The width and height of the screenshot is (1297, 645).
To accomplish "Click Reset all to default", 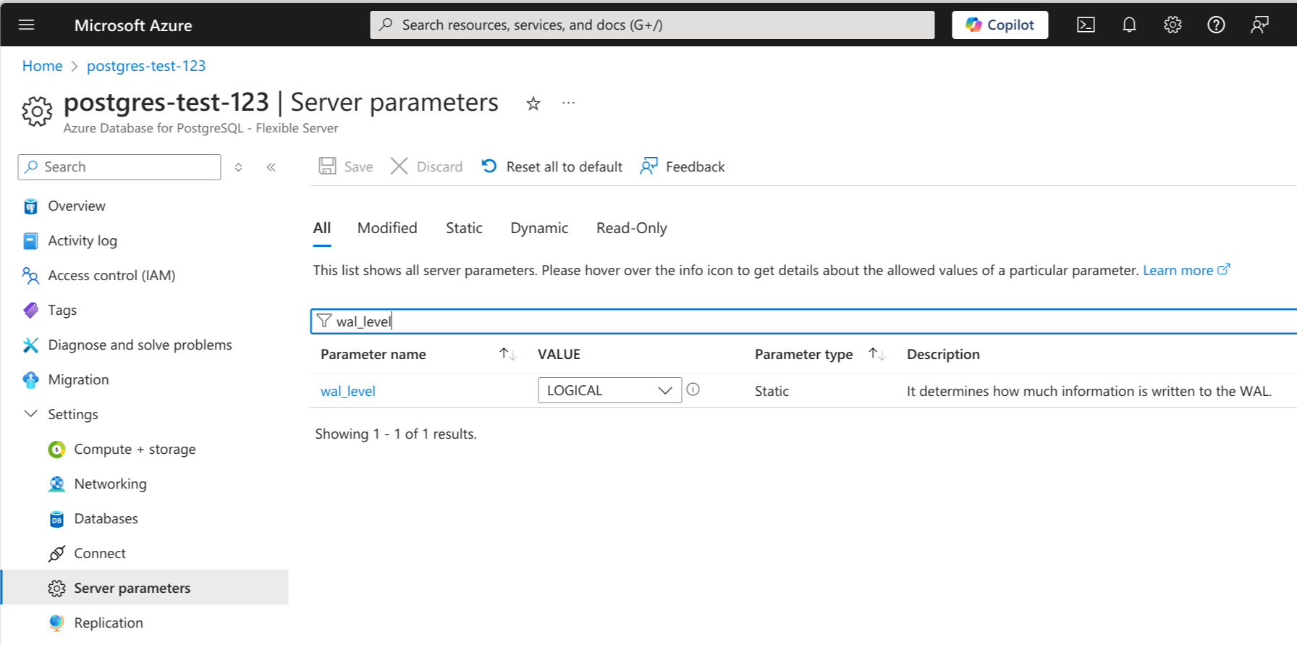I will click(552, 166).
